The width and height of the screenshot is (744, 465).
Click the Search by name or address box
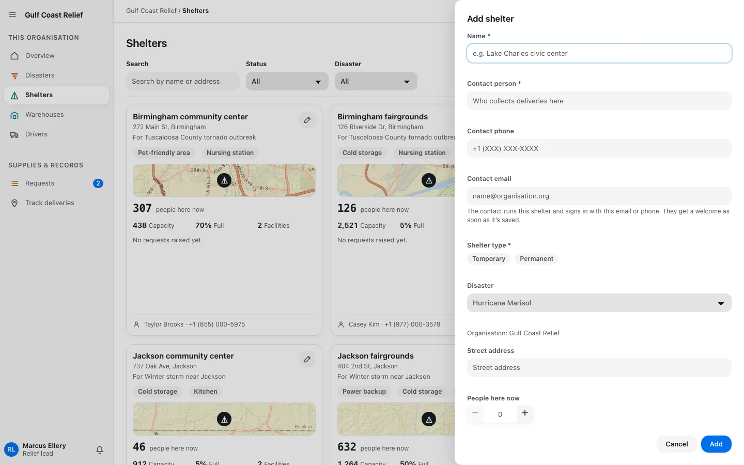(x=183, y=82)
